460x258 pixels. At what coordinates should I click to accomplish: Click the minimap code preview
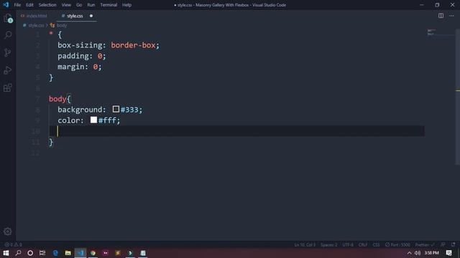tap(431, 32)
